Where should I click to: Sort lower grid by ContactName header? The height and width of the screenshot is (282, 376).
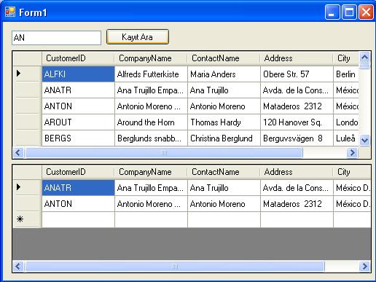point(224,172)
